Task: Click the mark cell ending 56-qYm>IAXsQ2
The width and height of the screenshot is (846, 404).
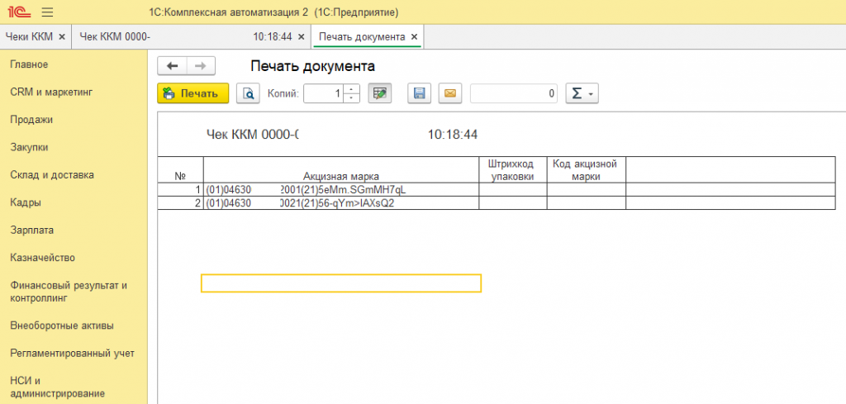Action: click(341, 202)
